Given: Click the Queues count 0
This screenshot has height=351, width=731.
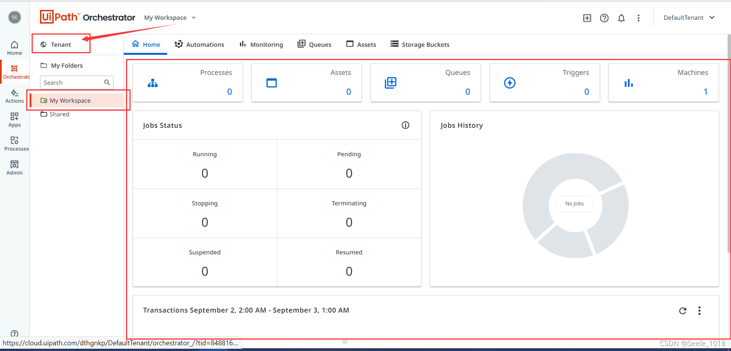Looking at the screenshot, I should 468,92.
